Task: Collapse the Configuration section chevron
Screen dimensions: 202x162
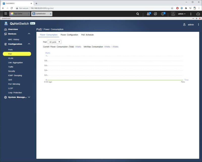Action: coord(29,44)
